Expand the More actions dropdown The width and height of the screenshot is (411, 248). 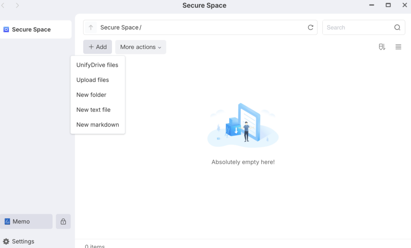coord(140,47)
